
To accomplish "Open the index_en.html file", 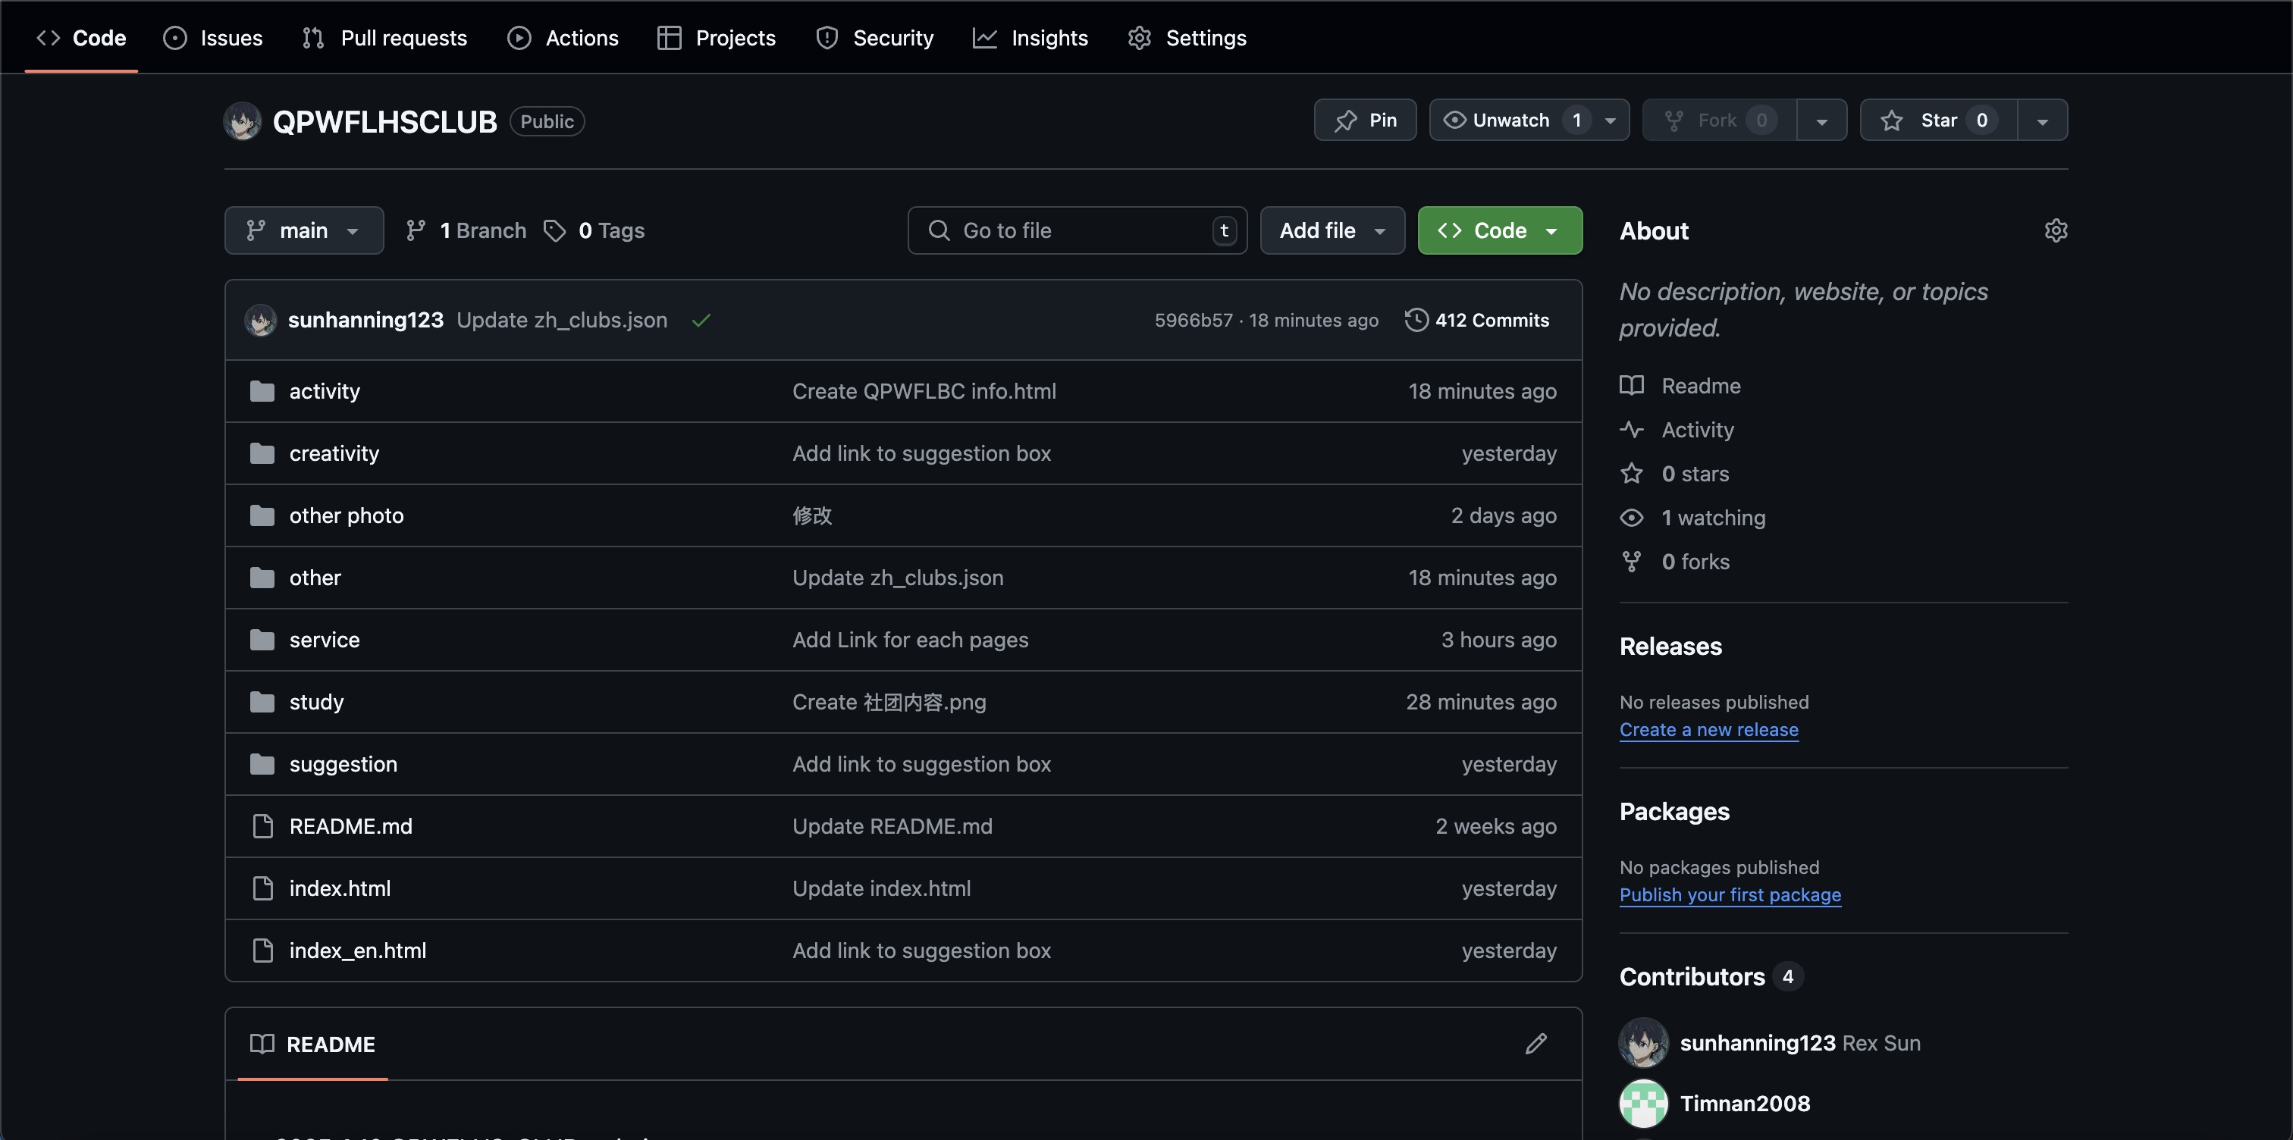I will pos(358,951).
